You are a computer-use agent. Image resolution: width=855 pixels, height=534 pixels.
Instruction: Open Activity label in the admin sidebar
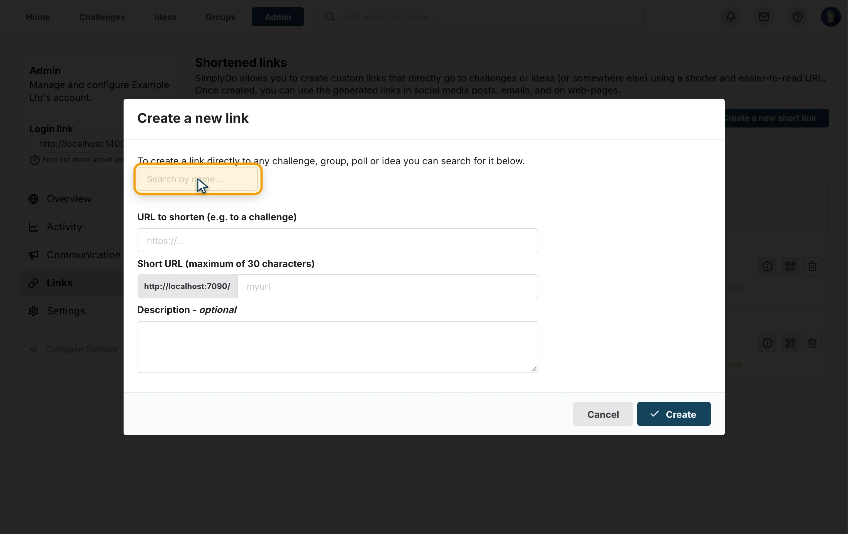[x=64, y=227]
